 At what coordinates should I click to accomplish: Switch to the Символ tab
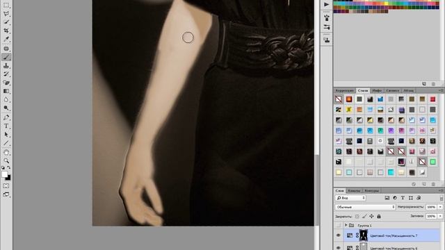point(392,90)
